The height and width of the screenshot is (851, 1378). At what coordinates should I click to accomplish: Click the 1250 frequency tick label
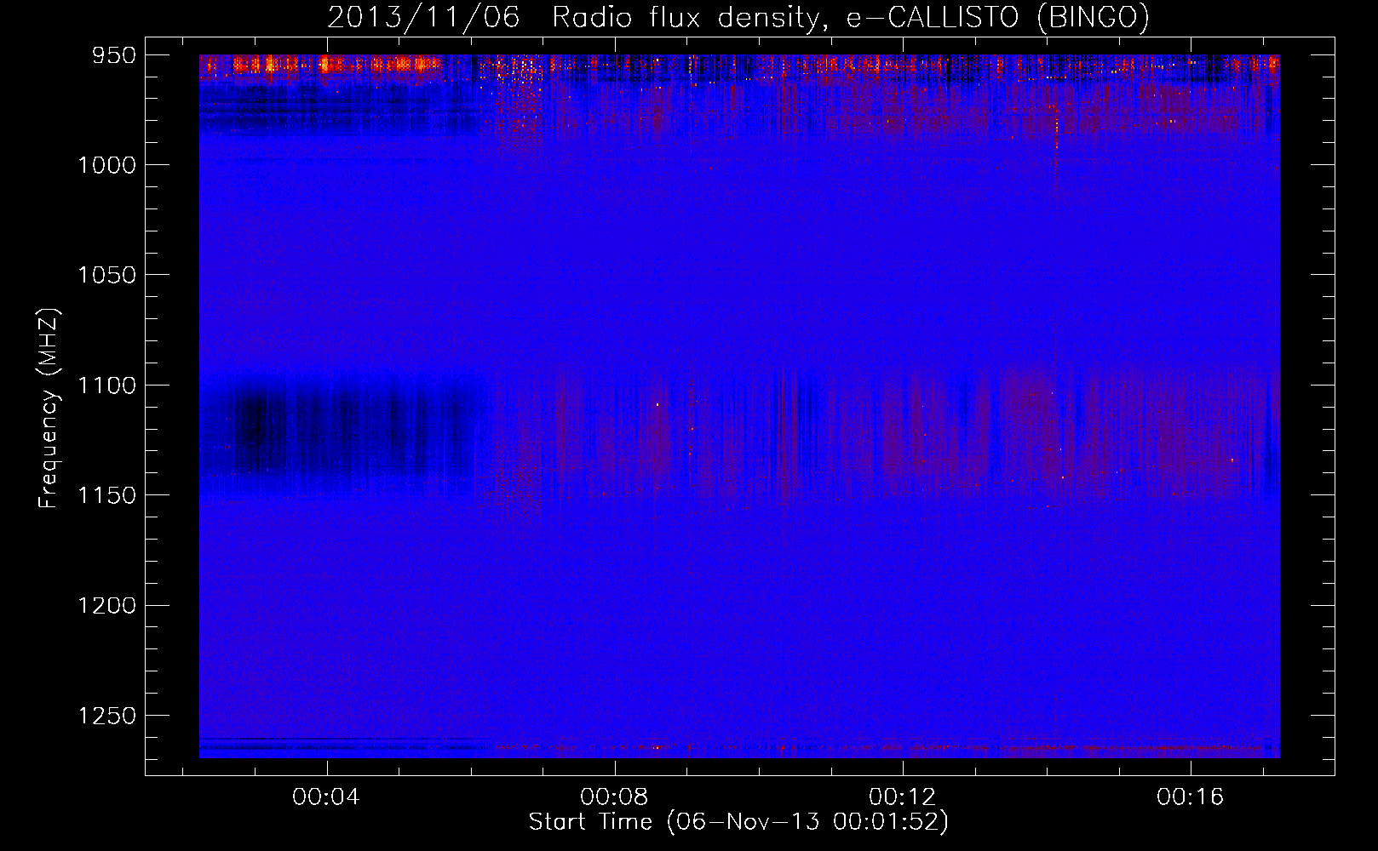(x=106, y=716)
